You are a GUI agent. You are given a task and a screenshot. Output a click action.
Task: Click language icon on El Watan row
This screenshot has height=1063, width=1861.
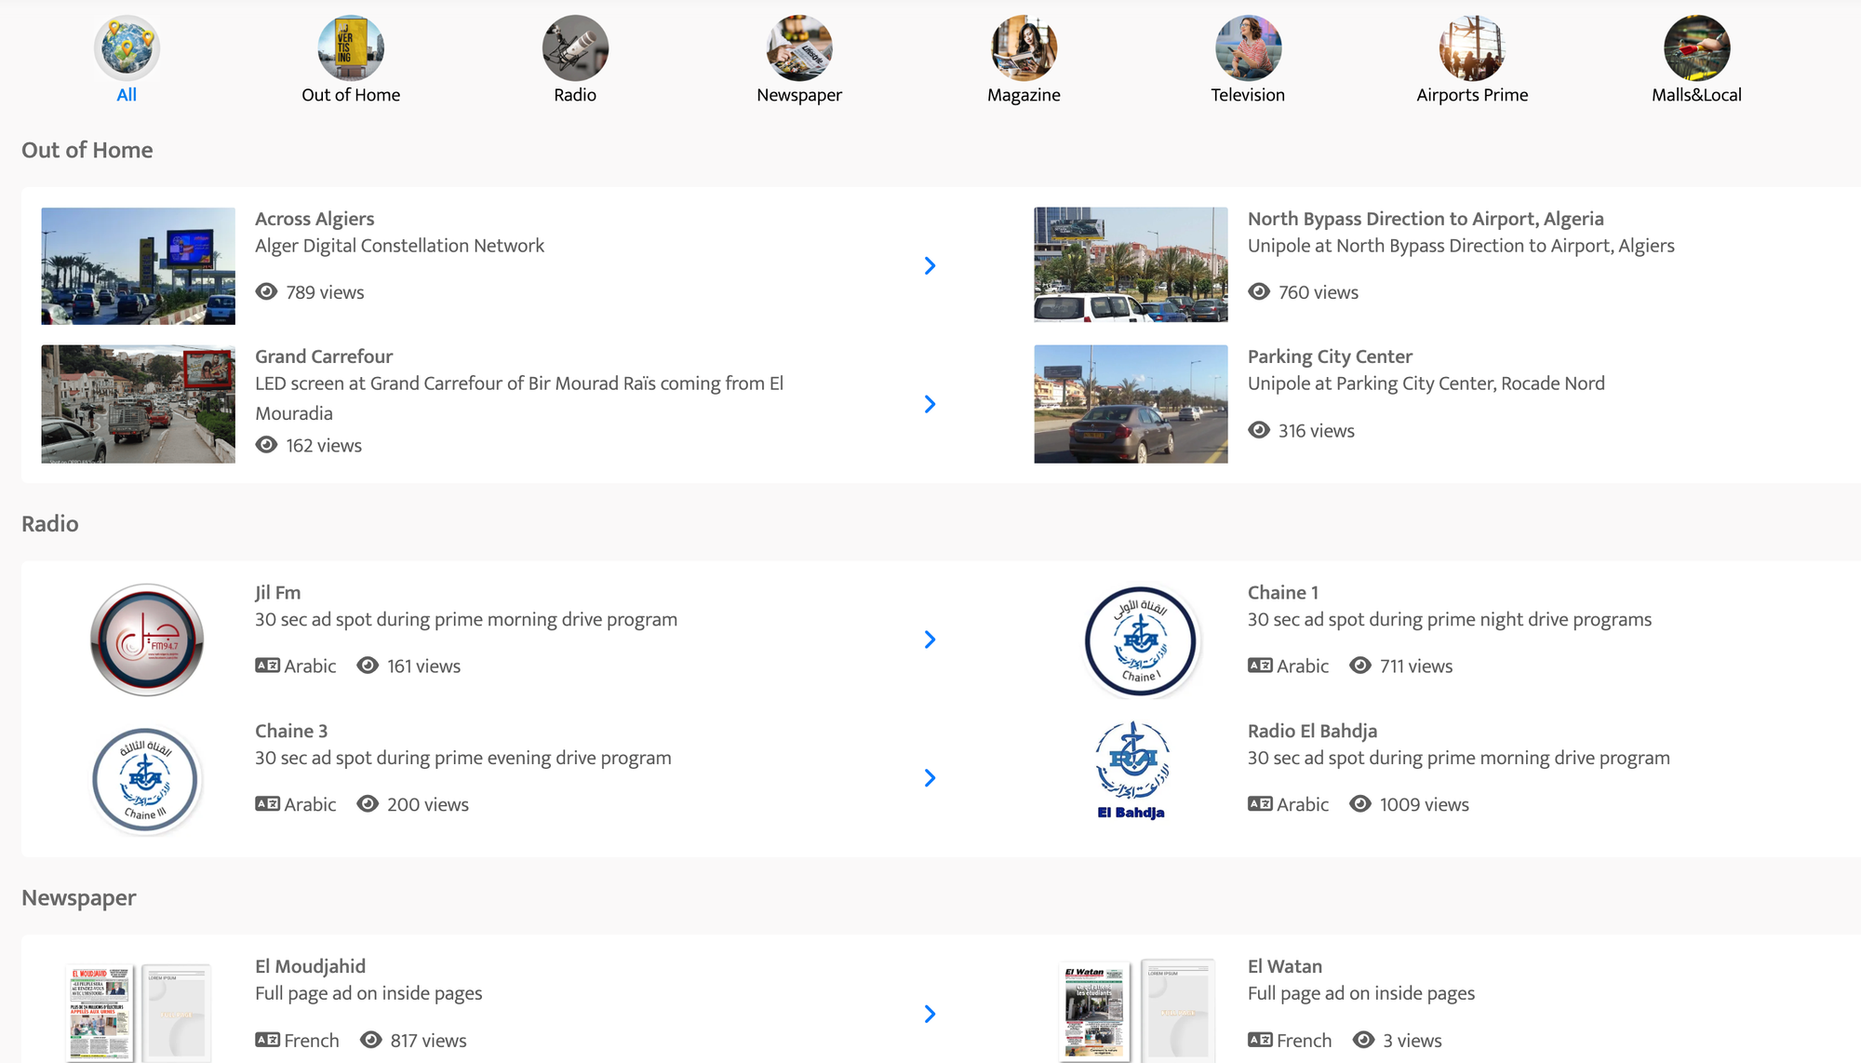coord(1260,1040)
